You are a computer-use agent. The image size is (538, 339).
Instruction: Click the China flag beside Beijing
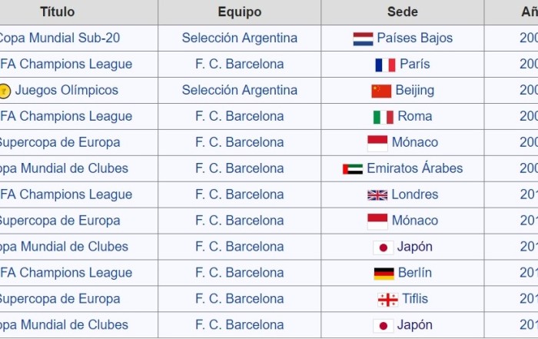[x=381, y=91]
